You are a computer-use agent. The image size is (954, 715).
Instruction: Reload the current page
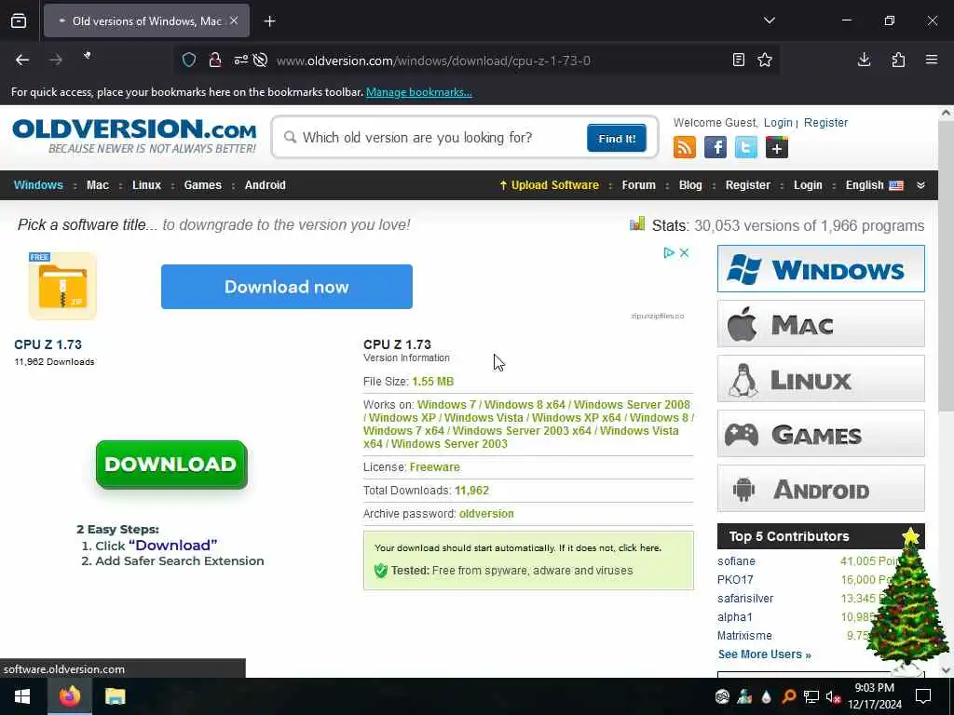coord(88,56)
